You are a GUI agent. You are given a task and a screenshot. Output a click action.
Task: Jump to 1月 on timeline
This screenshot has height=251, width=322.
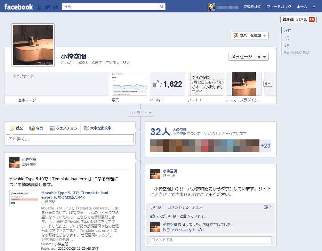click(287, 45)
